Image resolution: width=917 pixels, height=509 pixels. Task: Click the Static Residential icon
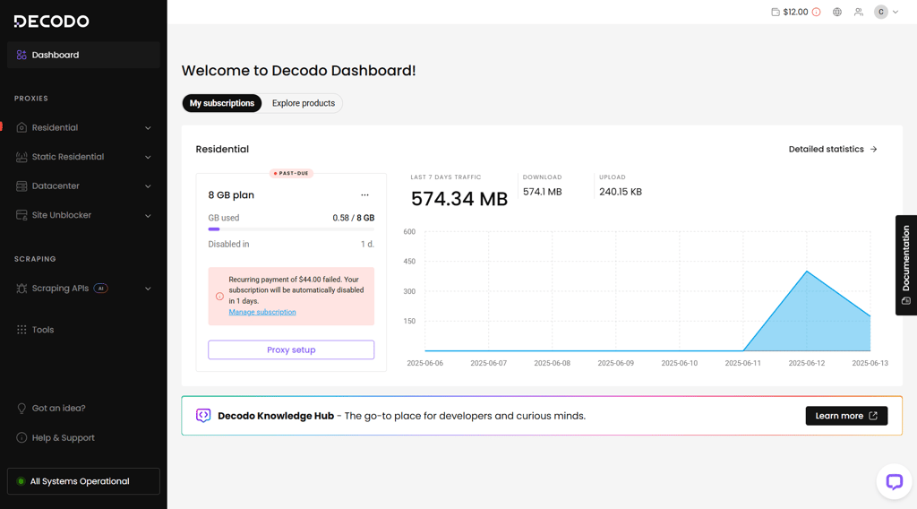click(x=21, y=157)
